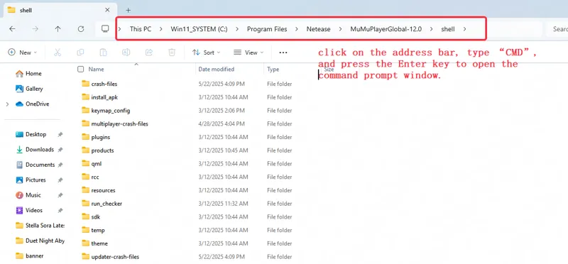Select the keymap_config folder
This screenshot has height=264, width=568.
pos(111,111)
